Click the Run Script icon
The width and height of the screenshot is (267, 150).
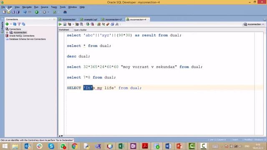65,24
